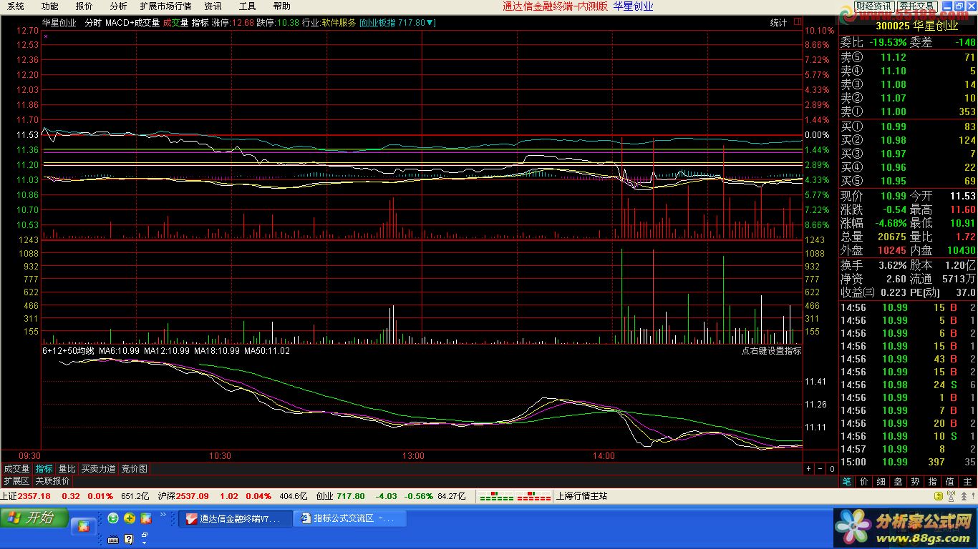Expand the 创业板指 717.80 index dropdown
This screenshot has height=549, width=978.
click(x=397, y=23)
